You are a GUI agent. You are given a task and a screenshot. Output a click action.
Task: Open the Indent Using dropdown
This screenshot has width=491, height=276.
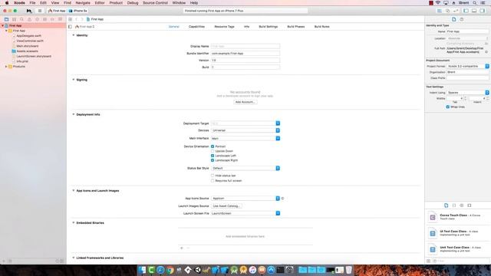point(468,93)
